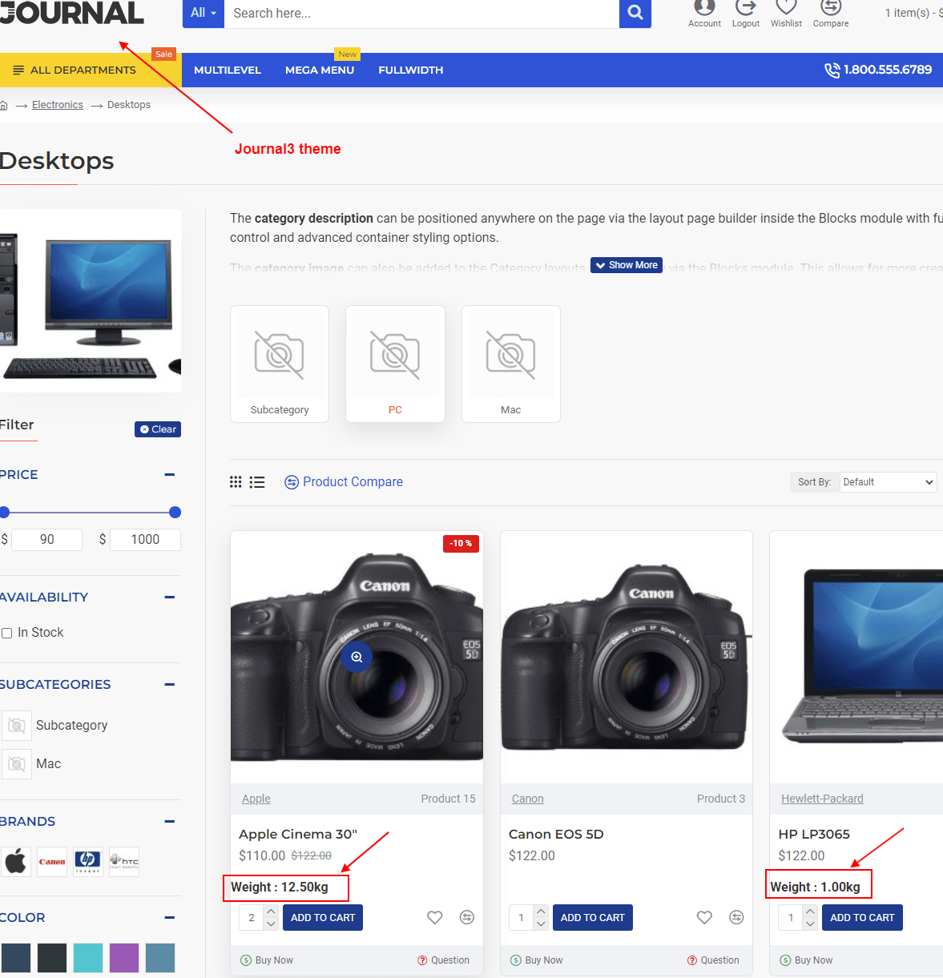Open the PC subcategory thumbnail
Screen dimensions: 943x978
pyautogui.click(x=395, y=364)
